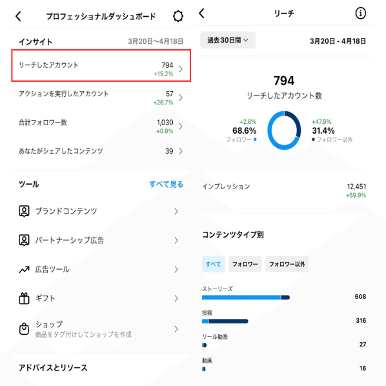This screenshot has width=386, height=386.
Task: Go back from the リーチ screen
Action: (201, 14)
